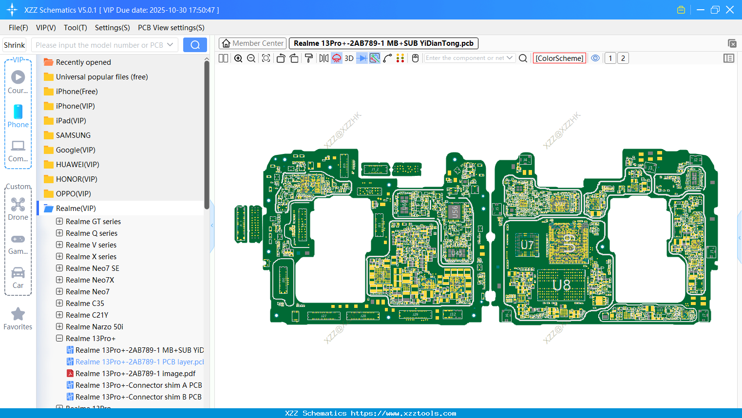This screenshot has height=418, width=742.
Task: Toggle the net routing highlight icon
Action: pyautogui.click(x=375, y=58)
